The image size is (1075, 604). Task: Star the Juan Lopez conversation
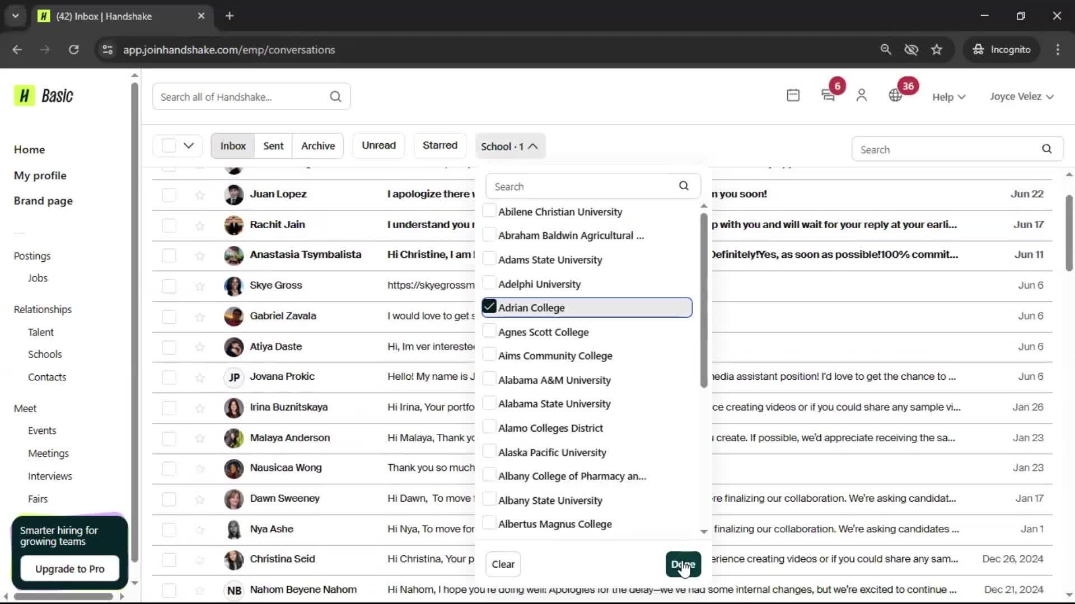coord(200,195)
